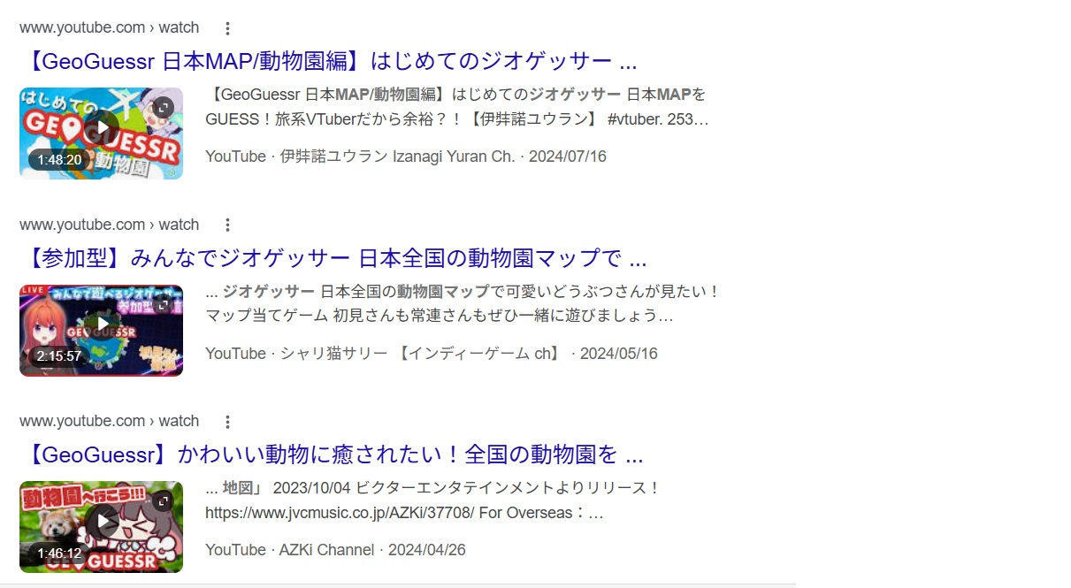The image size is (1071, 588).
Task: Click the 1:46:12 duration badge
Action: click(x=59, y=554)
